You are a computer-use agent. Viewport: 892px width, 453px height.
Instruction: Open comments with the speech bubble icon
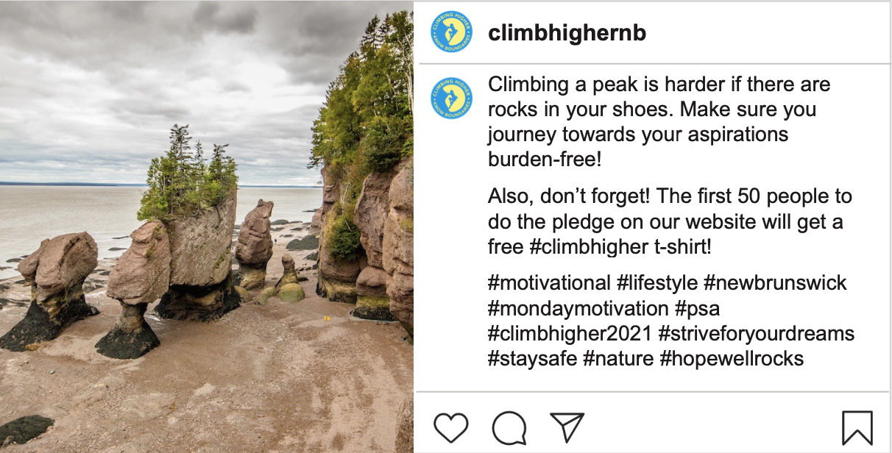tap(509, 427)
